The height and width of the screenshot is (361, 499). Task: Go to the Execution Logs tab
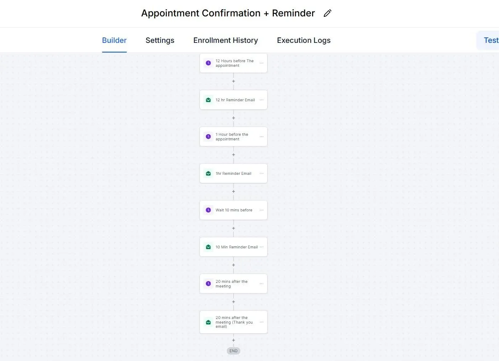click(304, 40)
